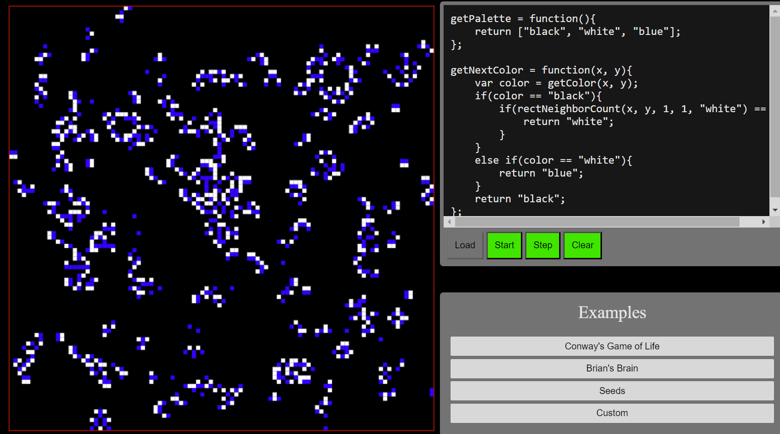This screenshot has width=780, height=434.
Task: Choose the Seeds example
Action: point(612,391)
